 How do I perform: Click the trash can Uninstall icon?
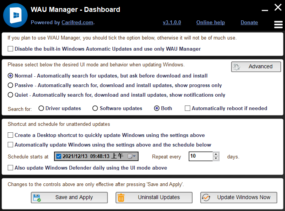(121, 198)
